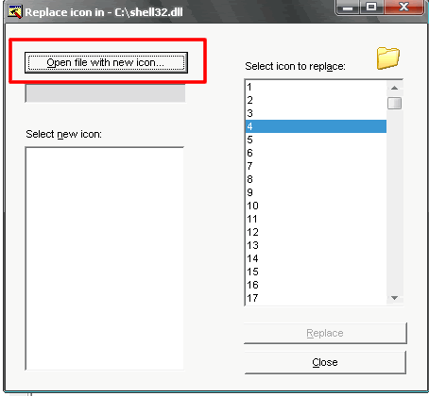Open file with new icon button
429x396 pixels.
click(106, 62)
